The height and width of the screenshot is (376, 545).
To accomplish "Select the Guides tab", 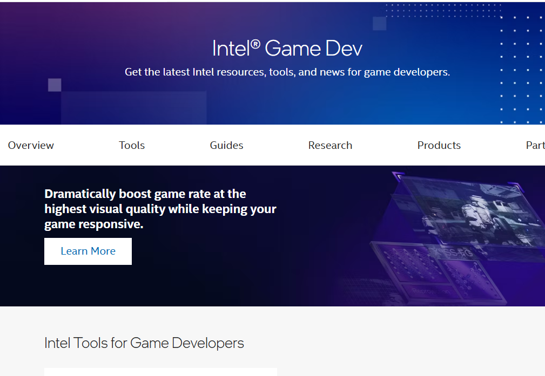I will click(x=226, y=145).
